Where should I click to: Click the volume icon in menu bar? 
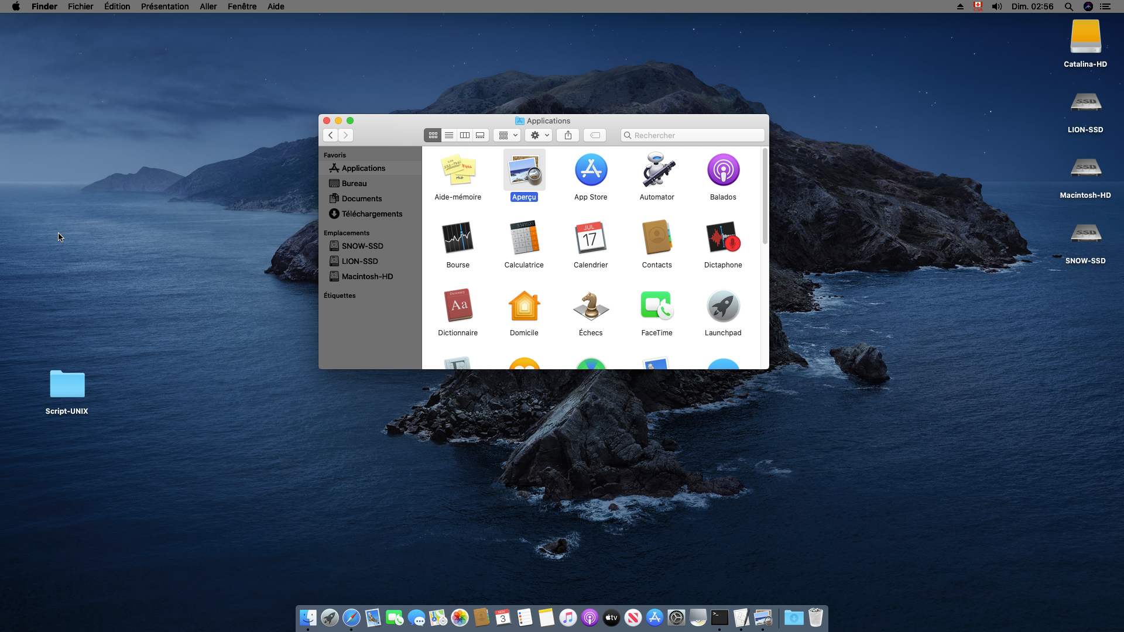[x=997, y=6]
